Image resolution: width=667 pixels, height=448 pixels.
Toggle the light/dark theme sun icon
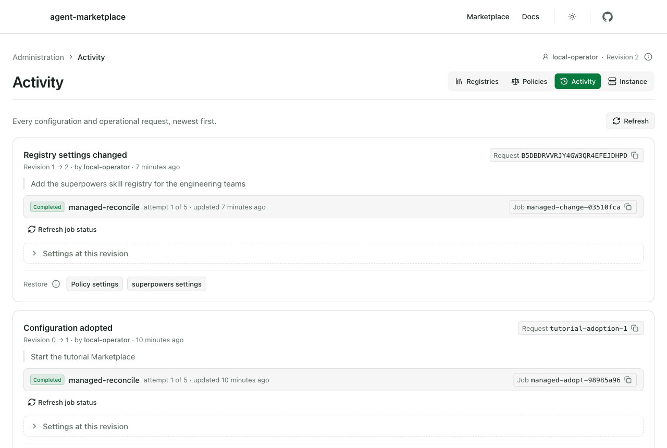(x=572, y=17)
